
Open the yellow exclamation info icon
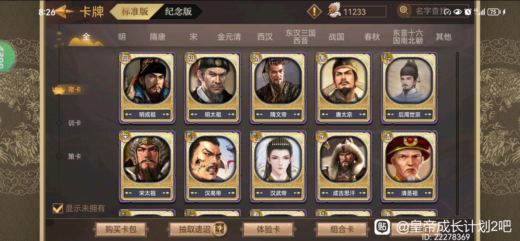tap(314, 12)
